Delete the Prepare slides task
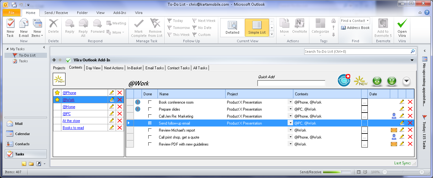This screenshot has height=178, width=433. pyautogui.click(x=410, y=109)
